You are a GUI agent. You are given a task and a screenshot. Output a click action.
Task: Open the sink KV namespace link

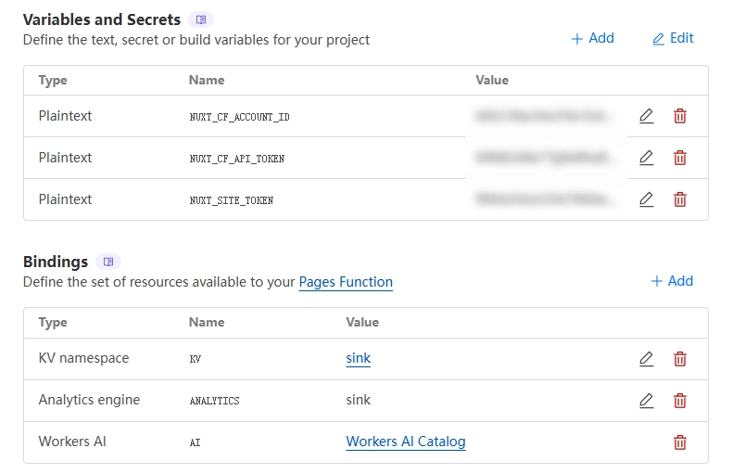click(x=358, y=358)
